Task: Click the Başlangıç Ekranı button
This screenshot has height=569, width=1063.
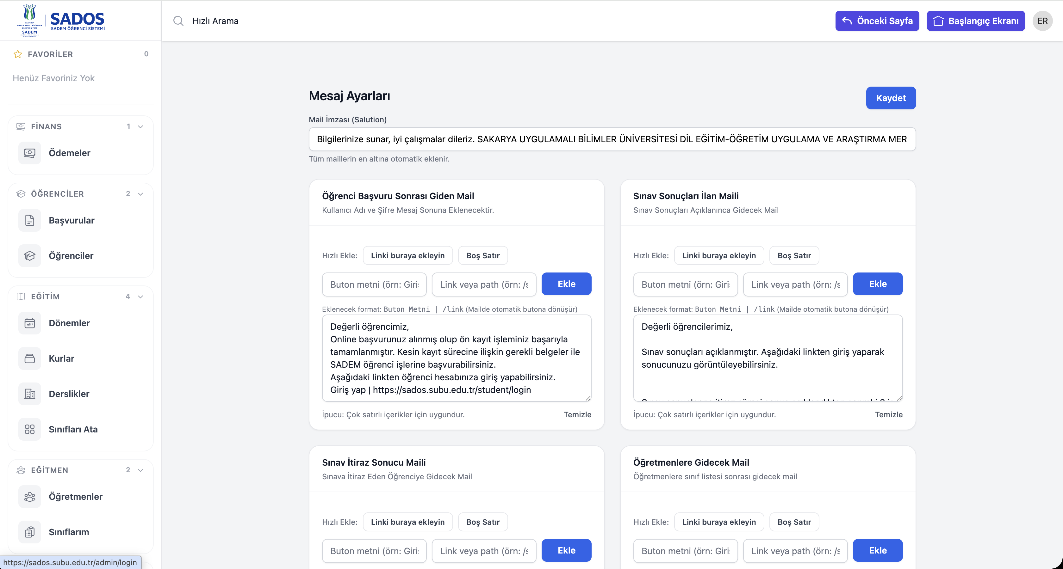Action: coord(976,21)
